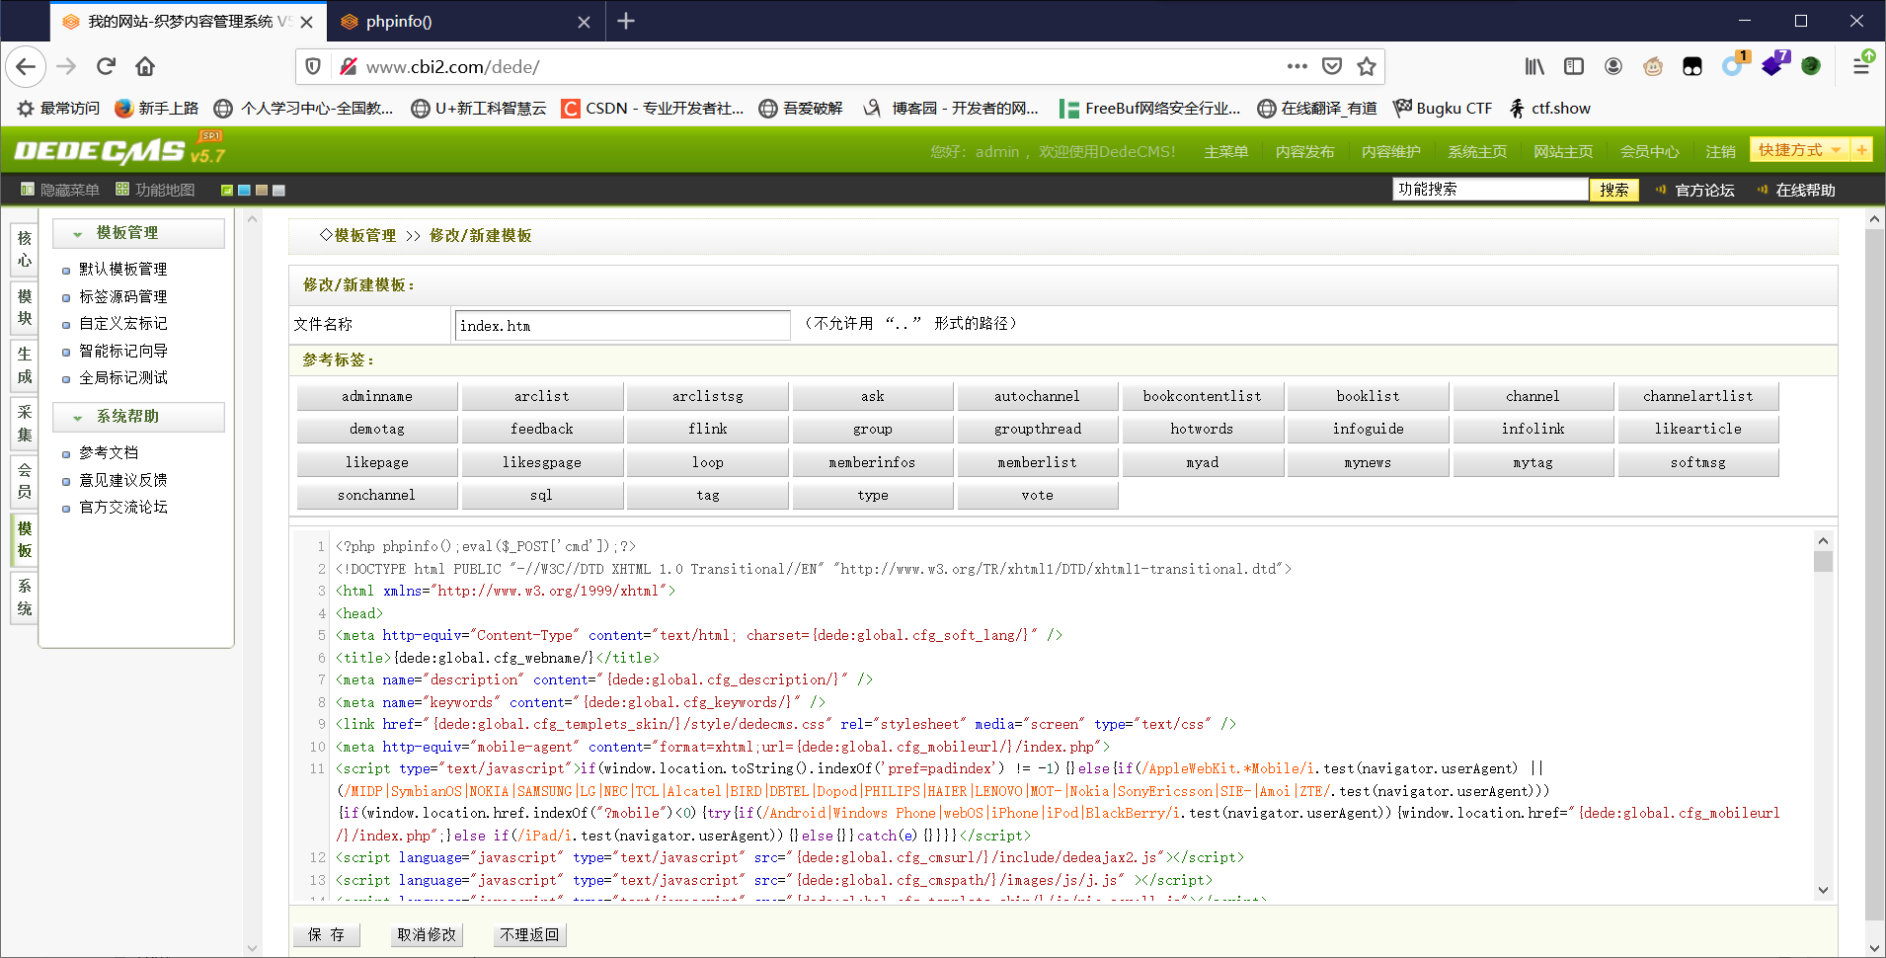Screen dimensions: 1886x958
Task: Click the code editor scrollbar down arrow
Action: (1823, 890)
